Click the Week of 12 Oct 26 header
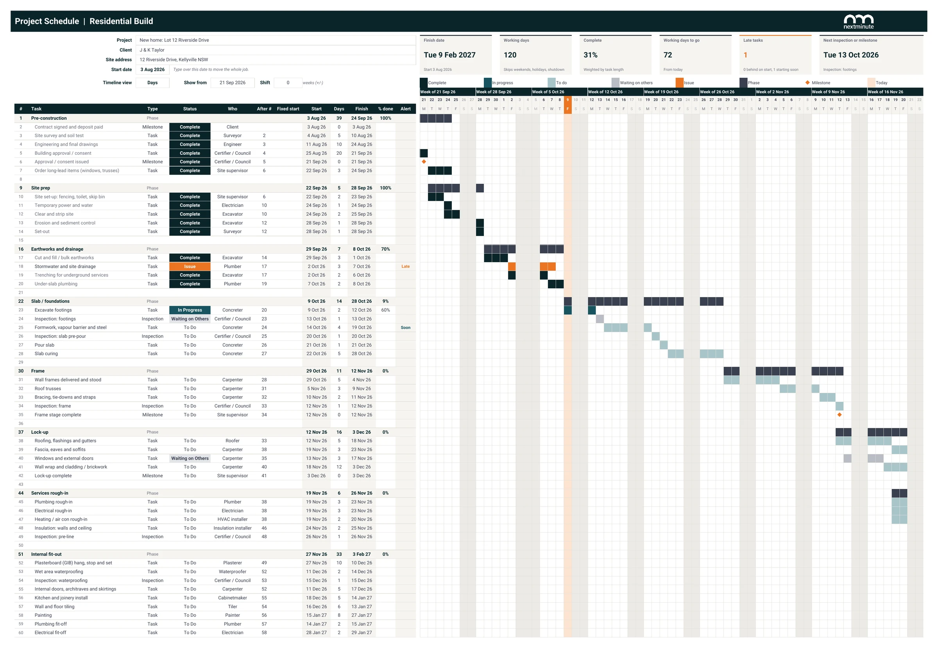Screen dimensions: 938x648 615,92
